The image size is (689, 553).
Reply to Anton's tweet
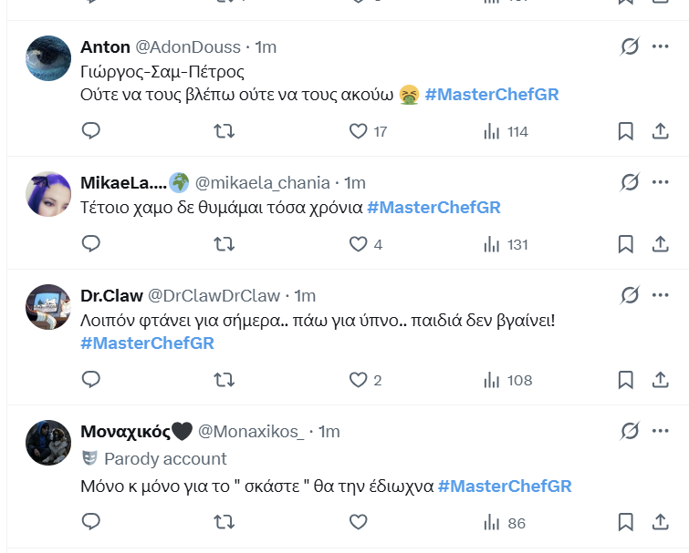[x=90, y=131]
